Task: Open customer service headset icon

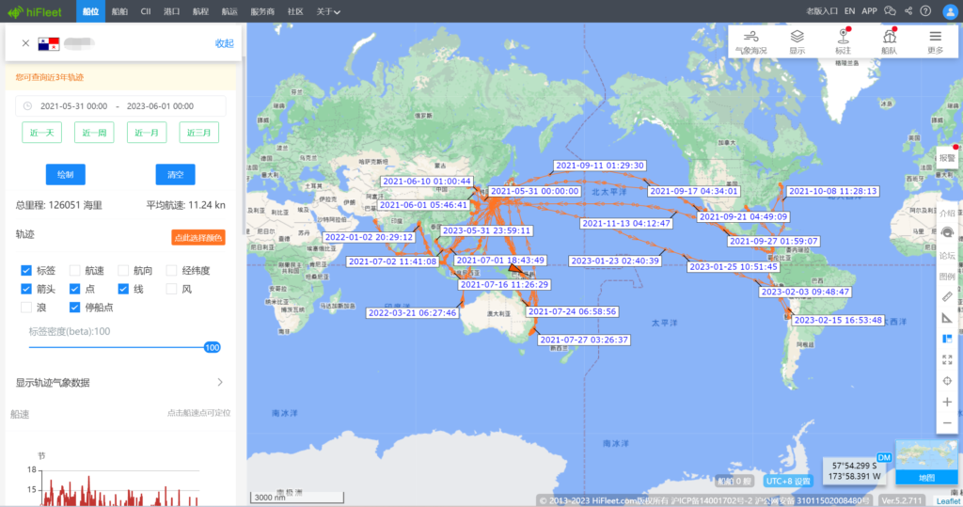Action: click(x=947, y=233)
